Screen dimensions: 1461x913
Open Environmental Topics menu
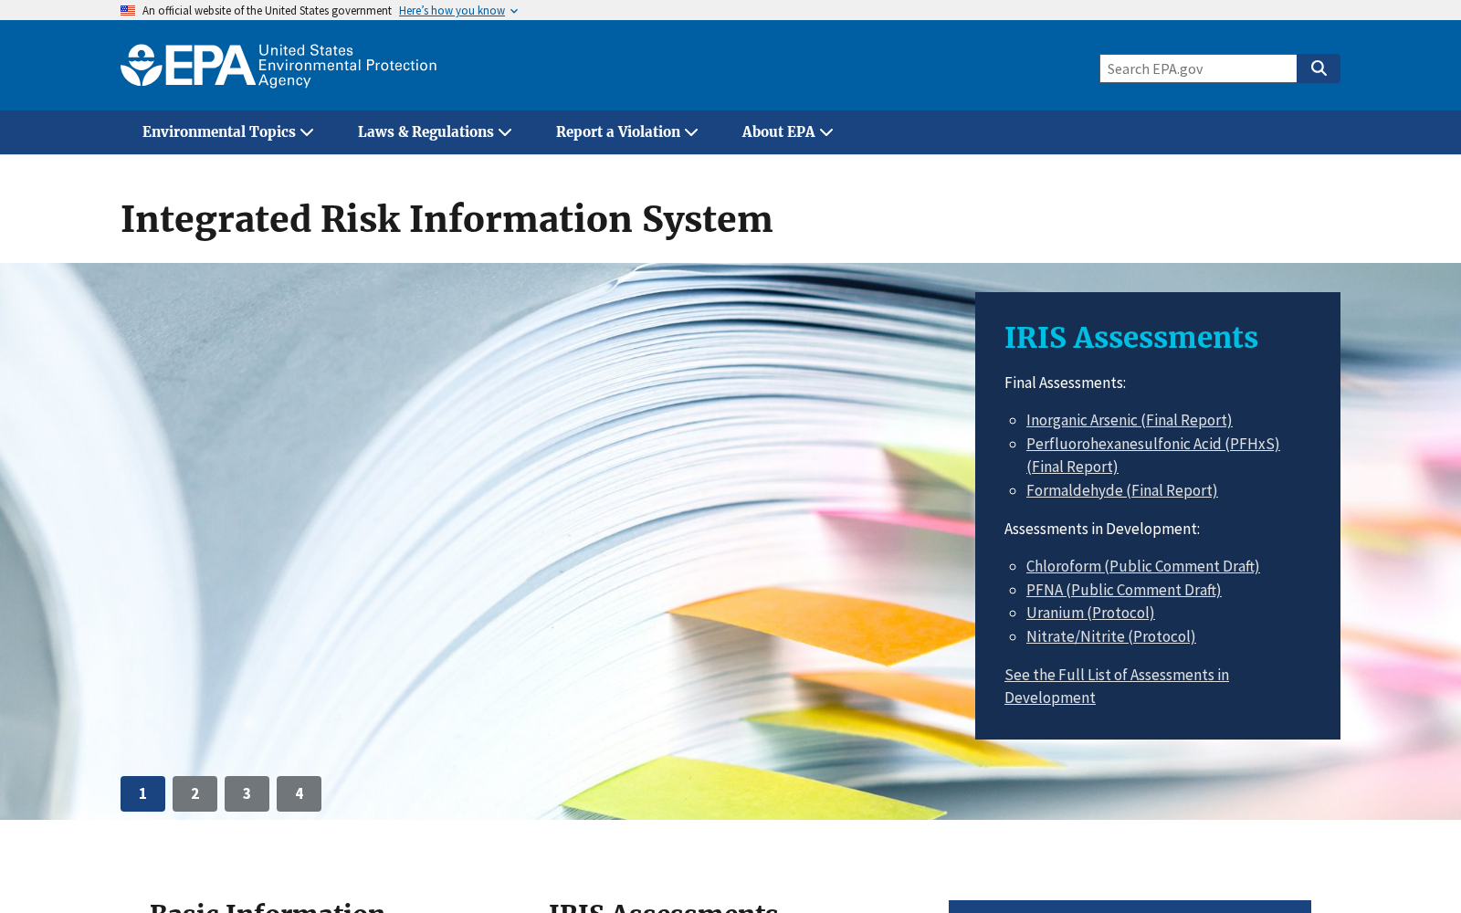(x=228, y=132)
